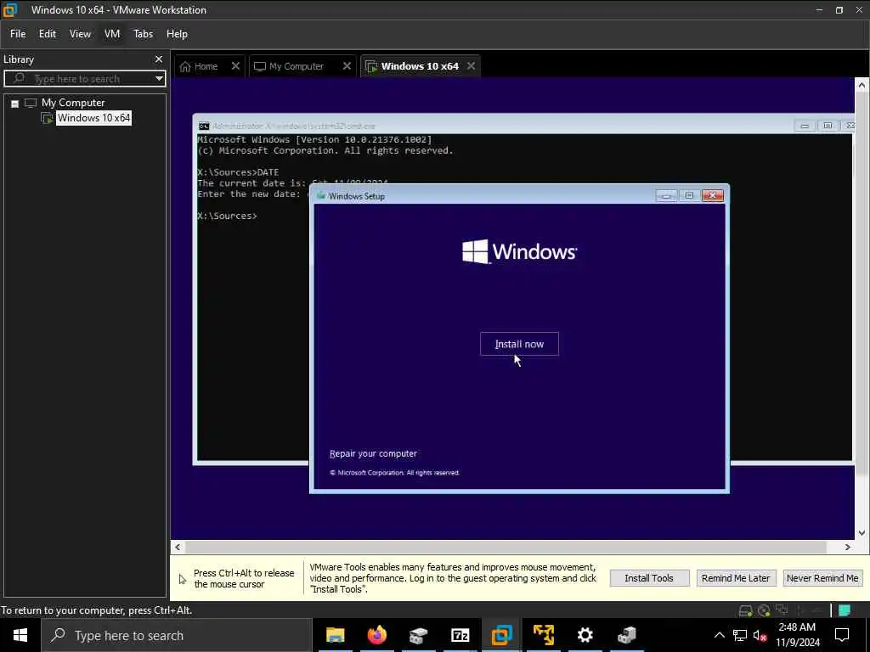This screenshot has width=870, height=652.
Task: Open the Tabs menu
Action: tap(143, 34)
